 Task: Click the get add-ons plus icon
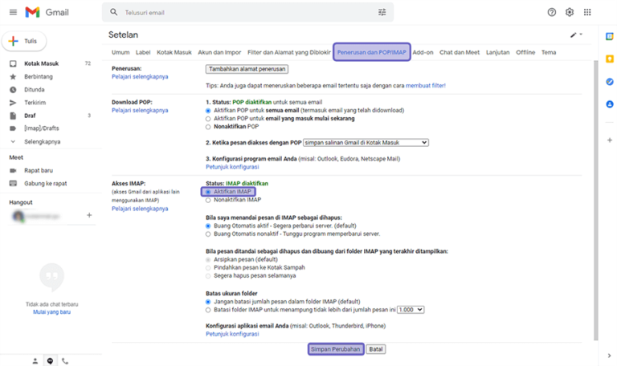[610, 140]
